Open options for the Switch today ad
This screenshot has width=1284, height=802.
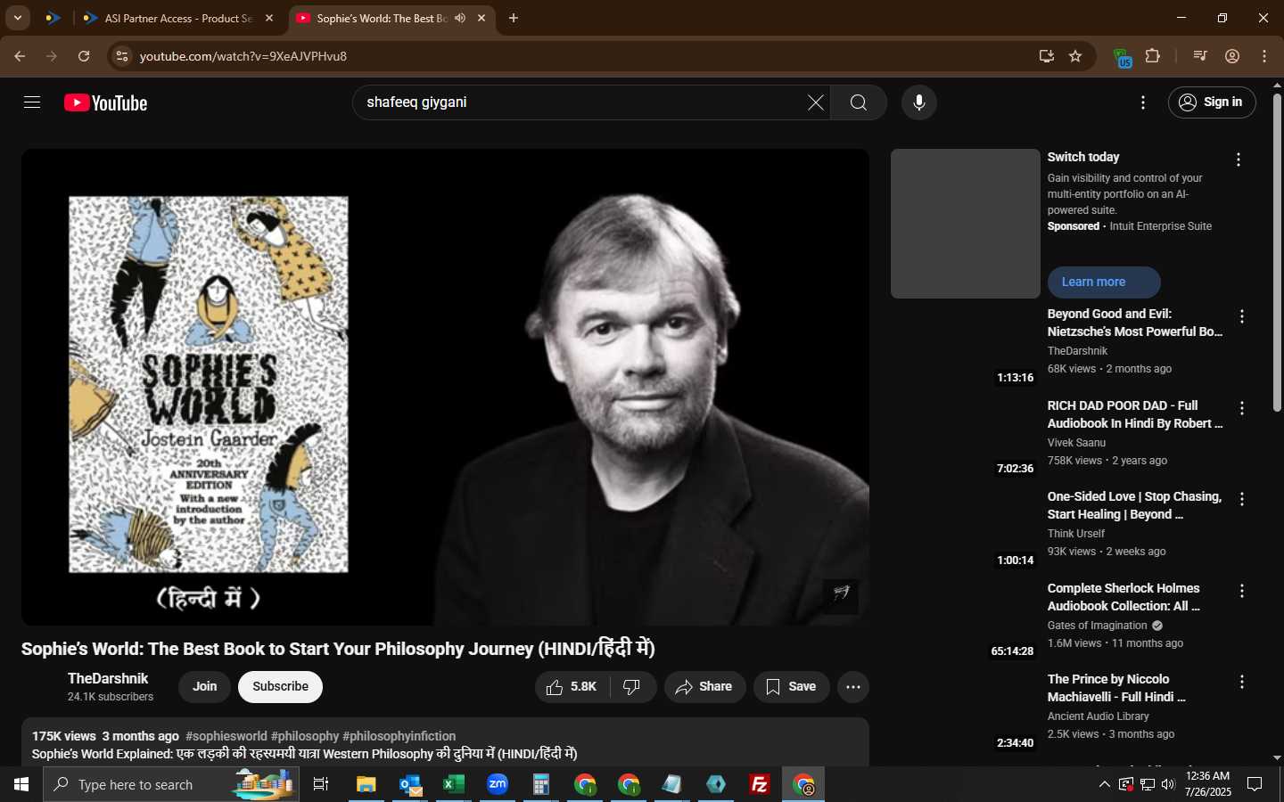coord(1238,160)
